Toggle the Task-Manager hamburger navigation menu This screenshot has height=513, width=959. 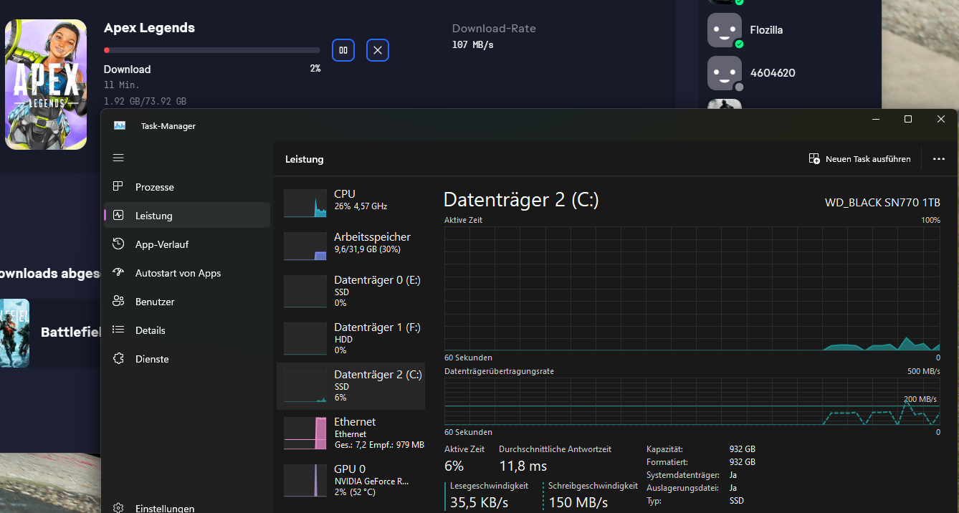pyautogui.click(x=118, y=158)
